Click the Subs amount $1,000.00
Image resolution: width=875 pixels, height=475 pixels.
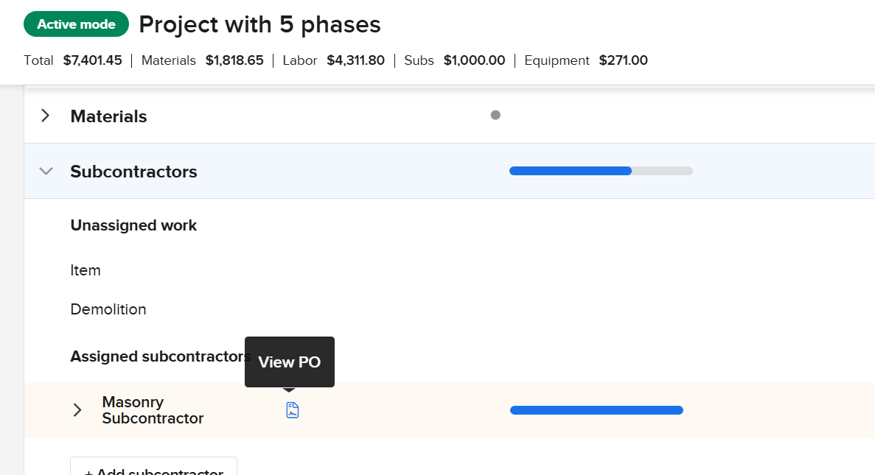click(474, 60)
